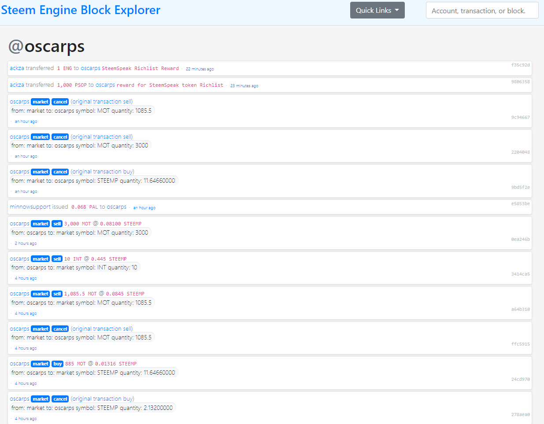Click the cancel badge in the 9c94667 row

[x=60, y=102]
